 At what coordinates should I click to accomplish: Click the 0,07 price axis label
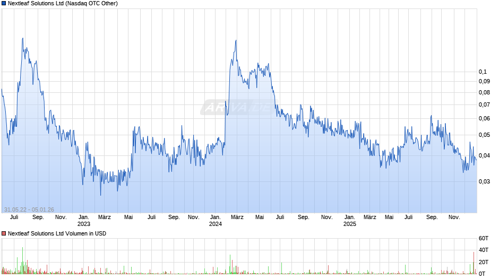(x=484, y=104)
